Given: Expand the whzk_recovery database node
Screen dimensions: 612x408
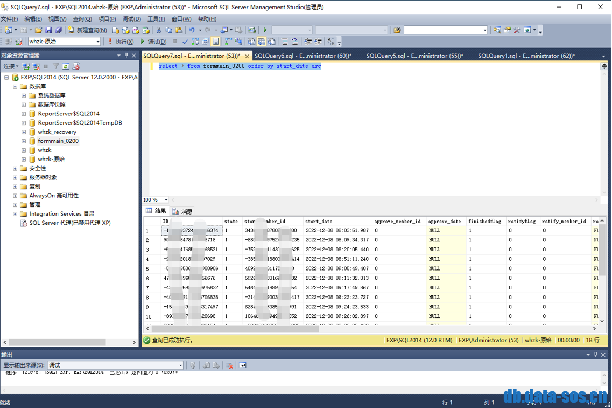Looking at the screenshot, I should click(24, 132).
